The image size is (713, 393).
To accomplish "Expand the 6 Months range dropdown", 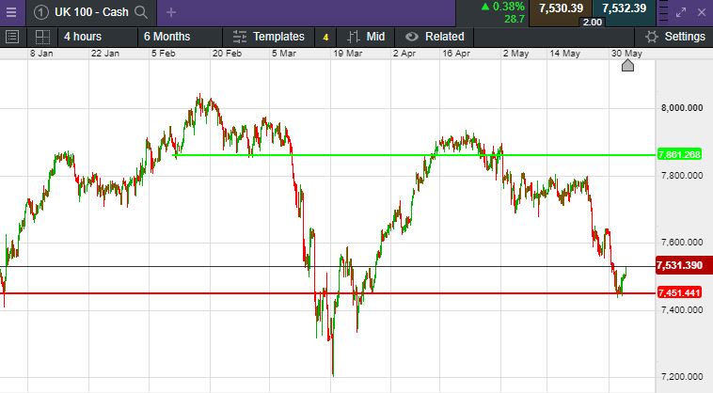I will click(166, 37).
